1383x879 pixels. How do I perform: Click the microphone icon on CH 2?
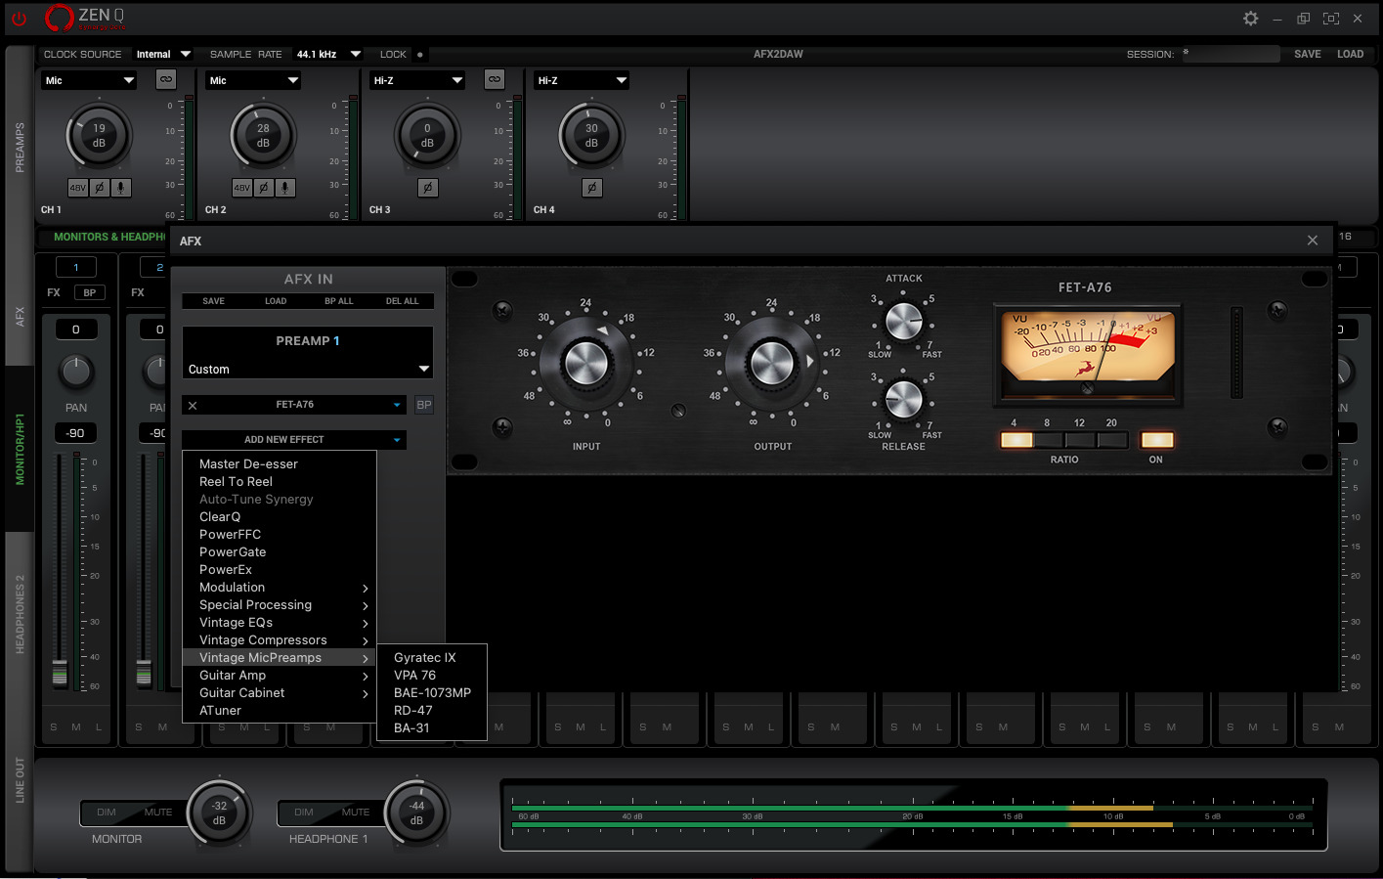pyautogui.click(x=284, y=188)
